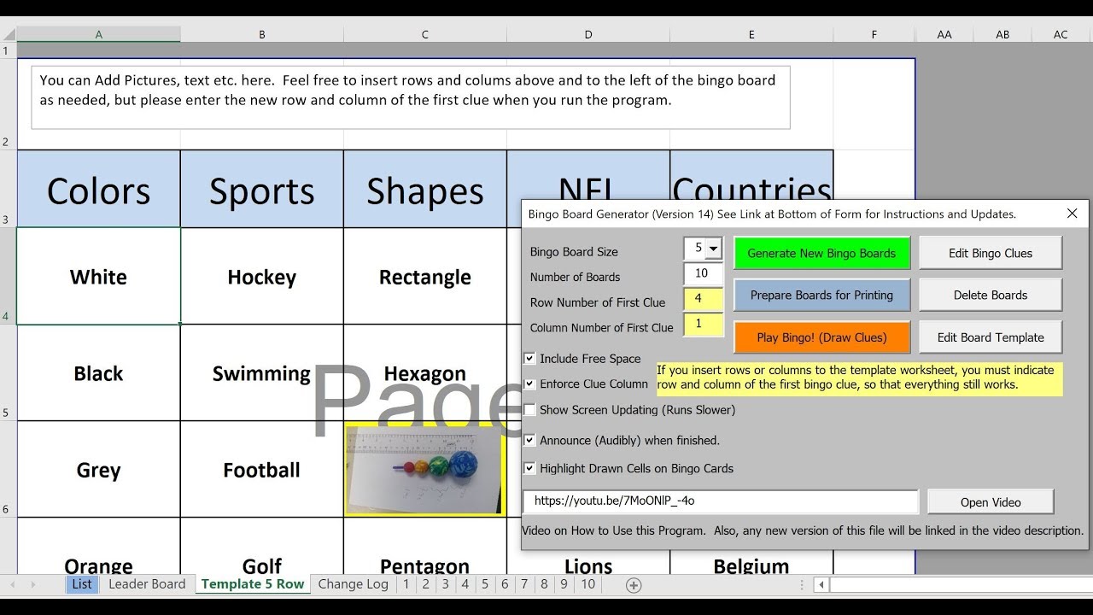Click the horizontal scrollbar left arrow
The width and height of the screenshot is (1093, 615).
pos(821,585)
